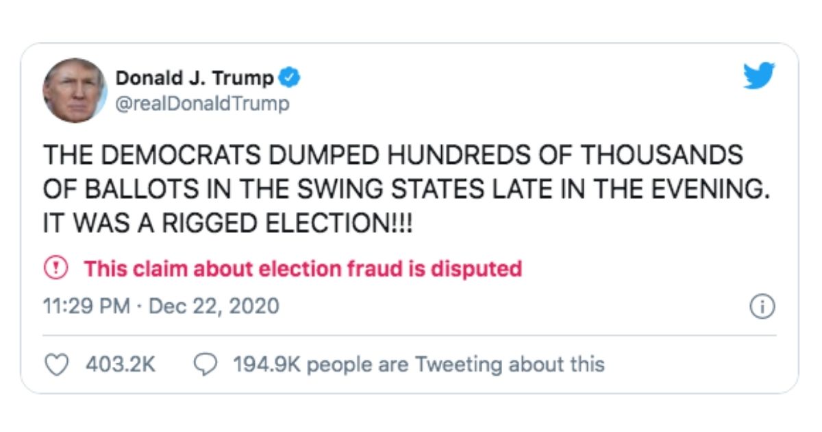This screenshot has width=822, height=432.
Task: Click the blue verified badge
Action: click(291, 78)
